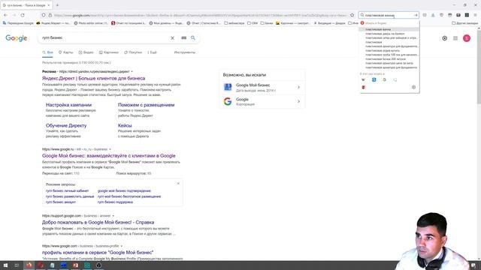Open dropdown arrow next to google.ru business URL
This screenshot has height=270, width=481.
[110, 149]
